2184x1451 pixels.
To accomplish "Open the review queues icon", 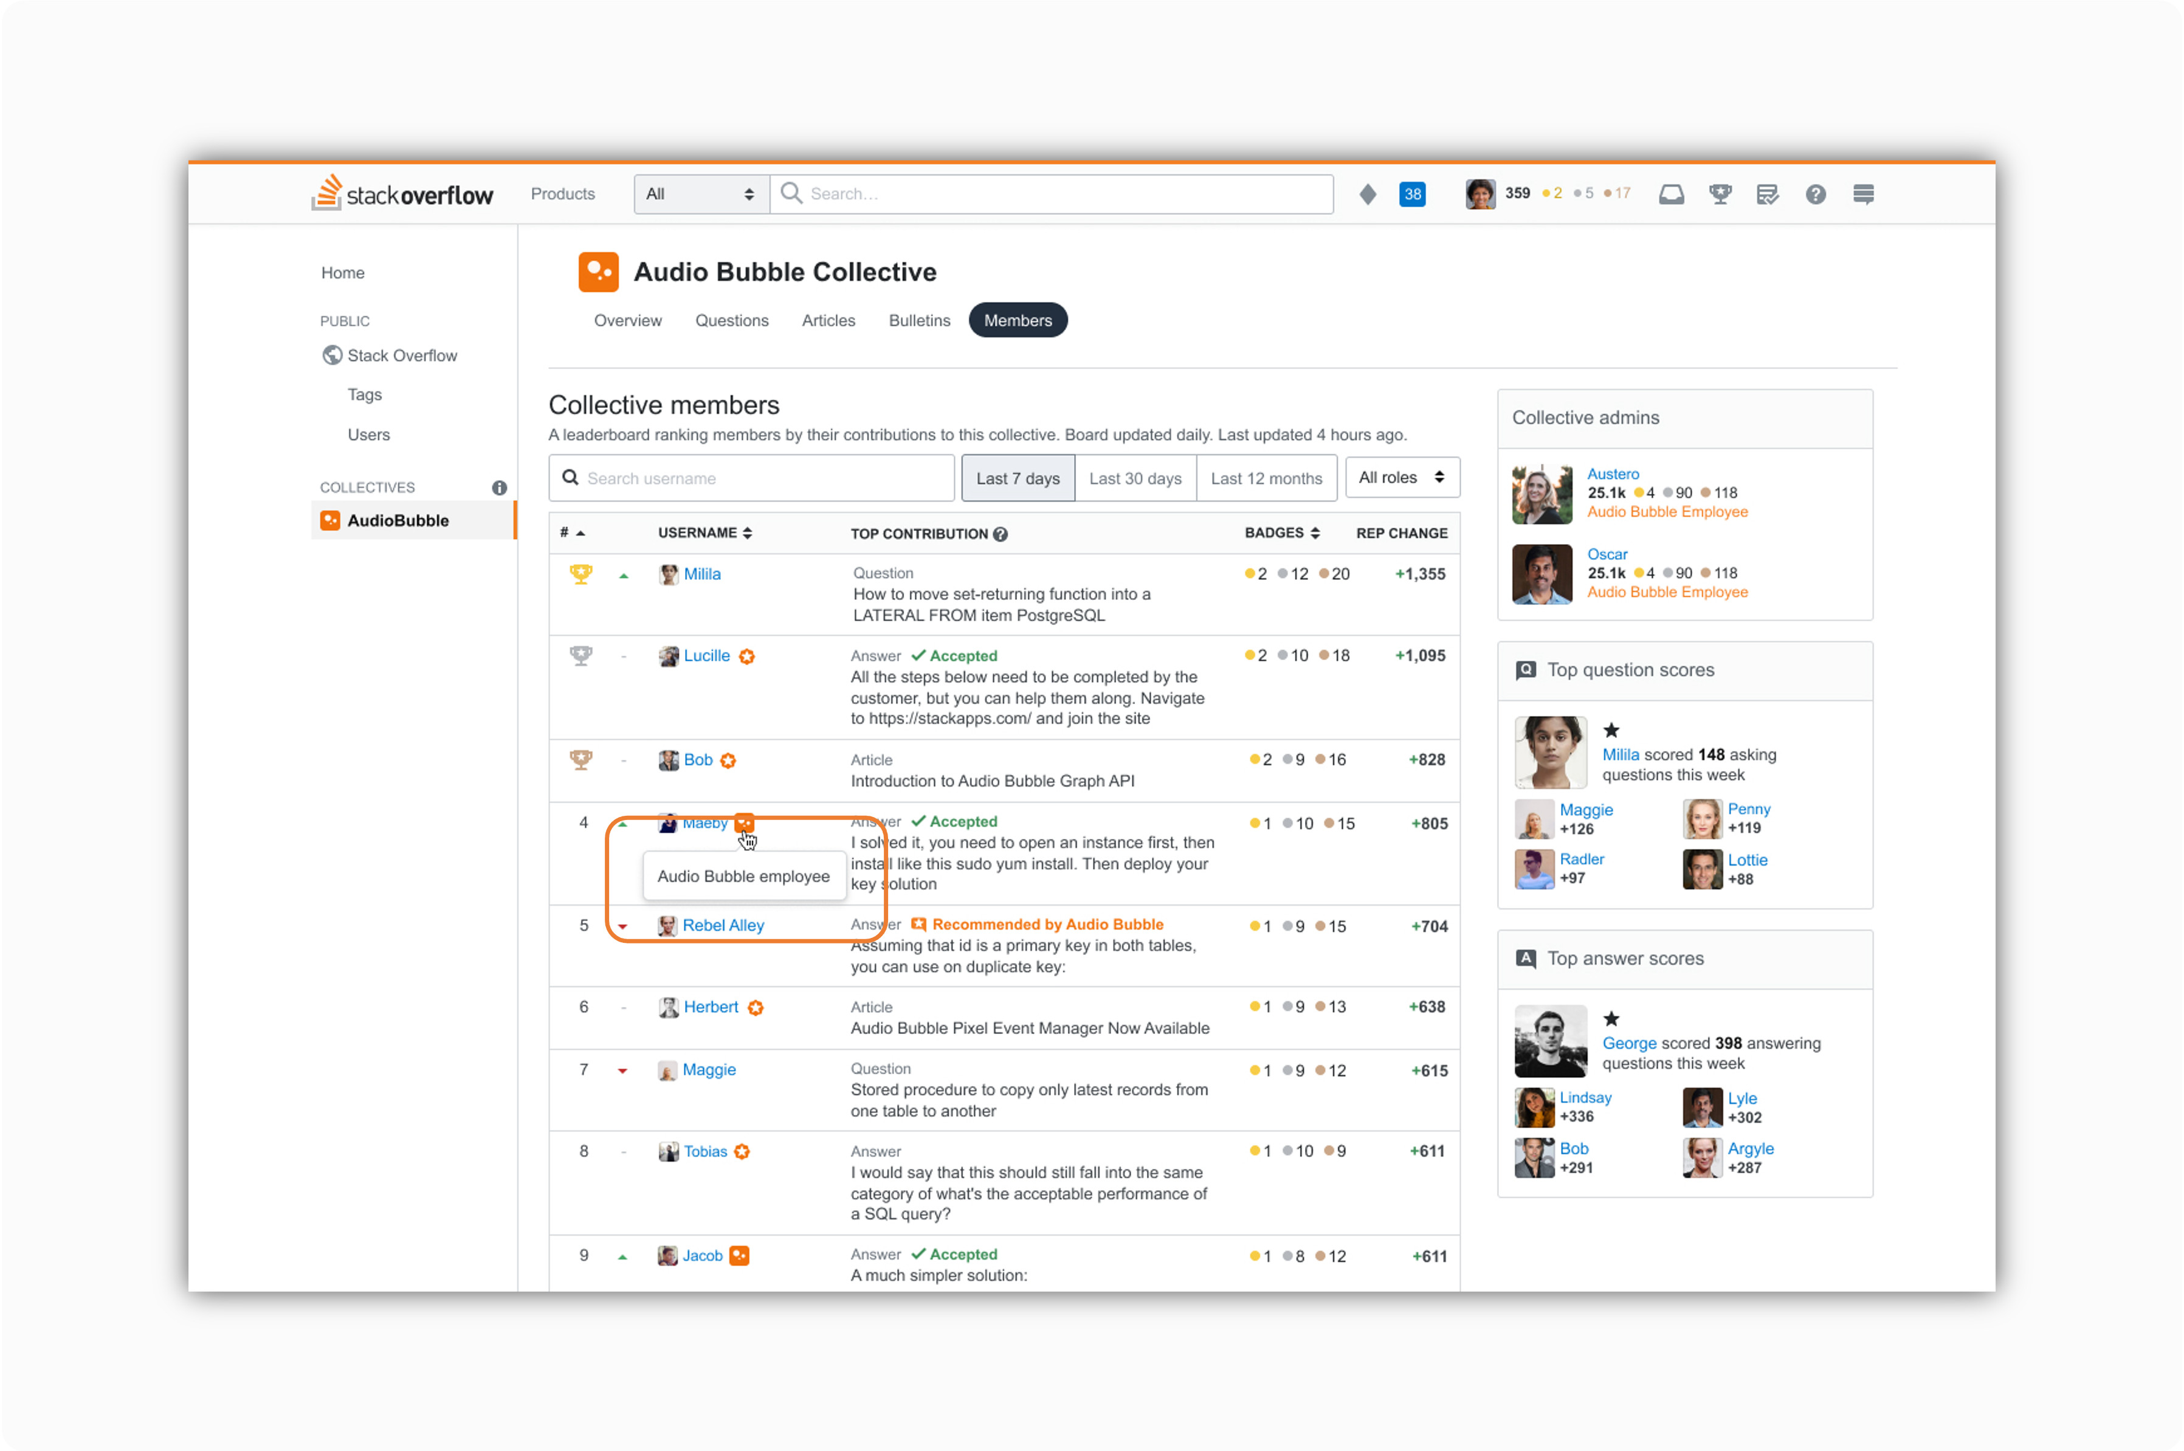I will coord(1766,195).
